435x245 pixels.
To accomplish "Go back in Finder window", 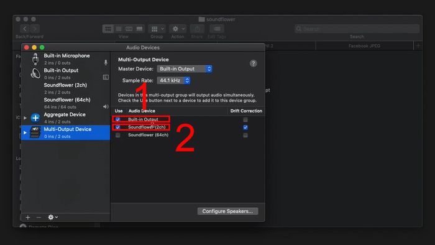I will 25,29.
